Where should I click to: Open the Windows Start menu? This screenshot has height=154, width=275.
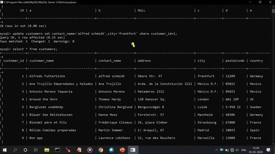tap(5, 150)
